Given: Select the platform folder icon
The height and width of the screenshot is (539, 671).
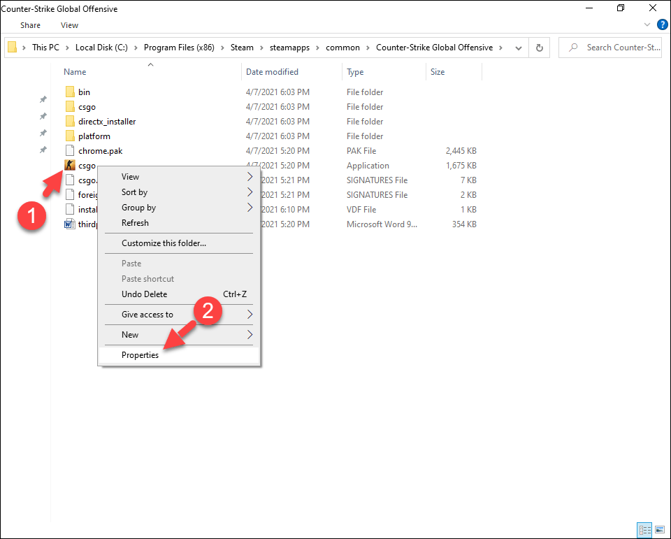Looking at the screenshot, I should click(69, 136).
